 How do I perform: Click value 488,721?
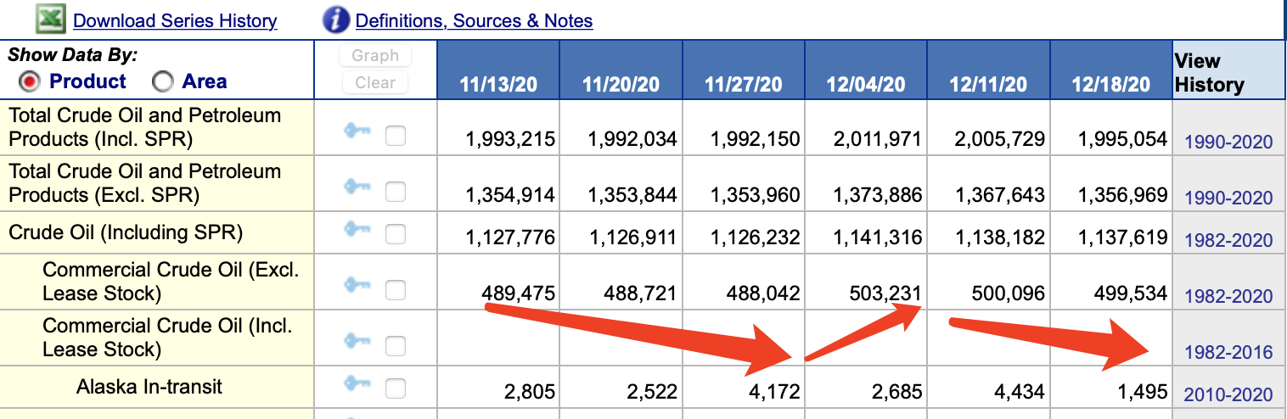click(x=641, y=293)
